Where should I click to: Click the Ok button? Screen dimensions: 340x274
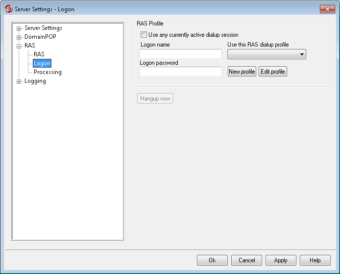212,260
